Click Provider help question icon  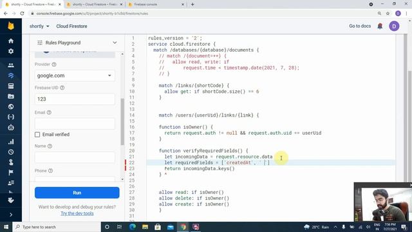click(x=54, y=64)
